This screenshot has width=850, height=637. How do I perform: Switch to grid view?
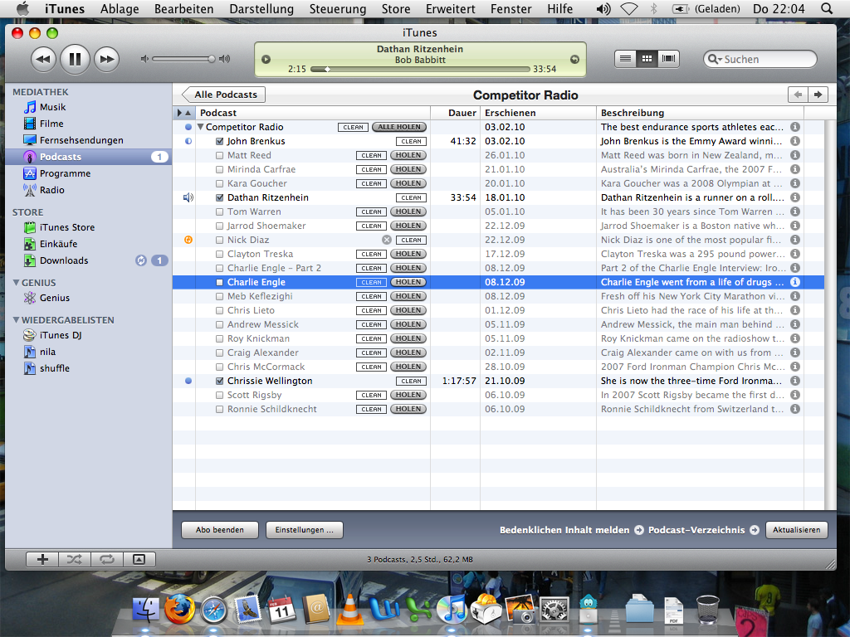point(647,59)
